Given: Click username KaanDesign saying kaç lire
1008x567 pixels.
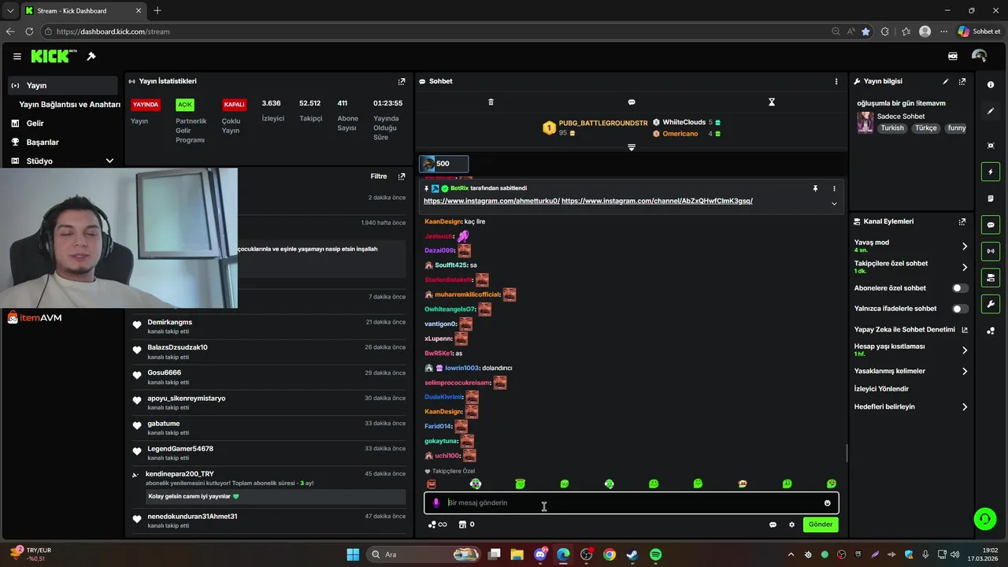Looking at the screenshot, I should coord(443,222).
